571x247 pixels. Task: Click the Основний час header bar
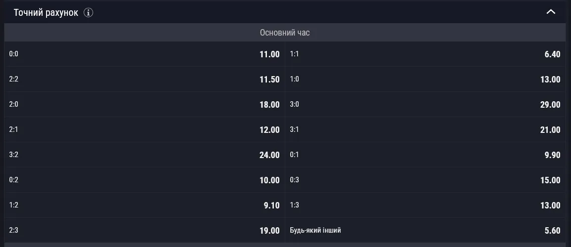point(285,33)
